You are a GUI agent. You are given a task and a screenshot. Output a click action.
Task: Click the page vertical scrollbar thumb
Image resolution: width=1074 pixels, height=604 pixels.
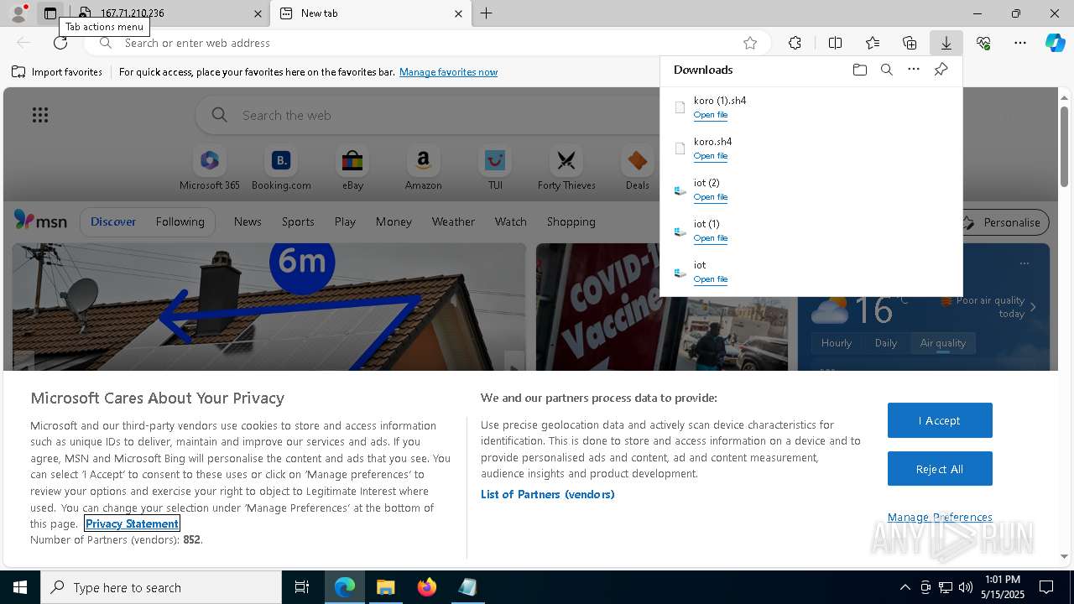[x=1064, y=147]
